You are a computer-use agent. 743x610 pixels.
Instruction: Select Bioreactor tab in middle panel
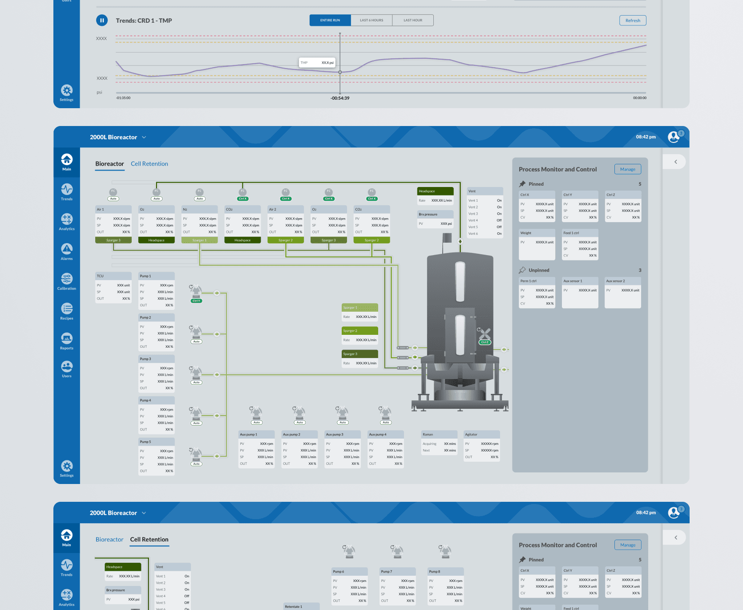click(x=109, y=164)
